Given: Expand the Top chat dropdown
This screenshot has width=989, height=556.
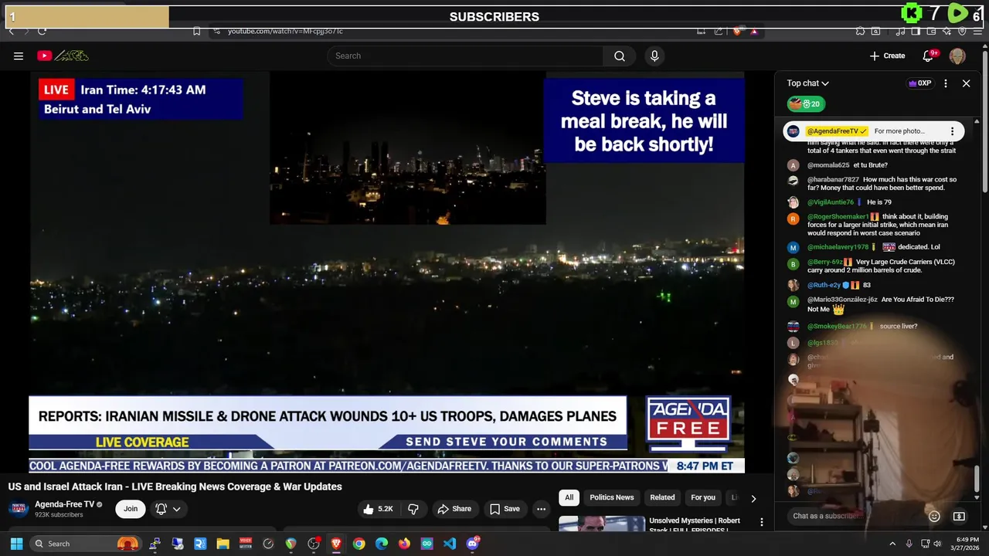Looking at the screenshot, I should [807, 83].
